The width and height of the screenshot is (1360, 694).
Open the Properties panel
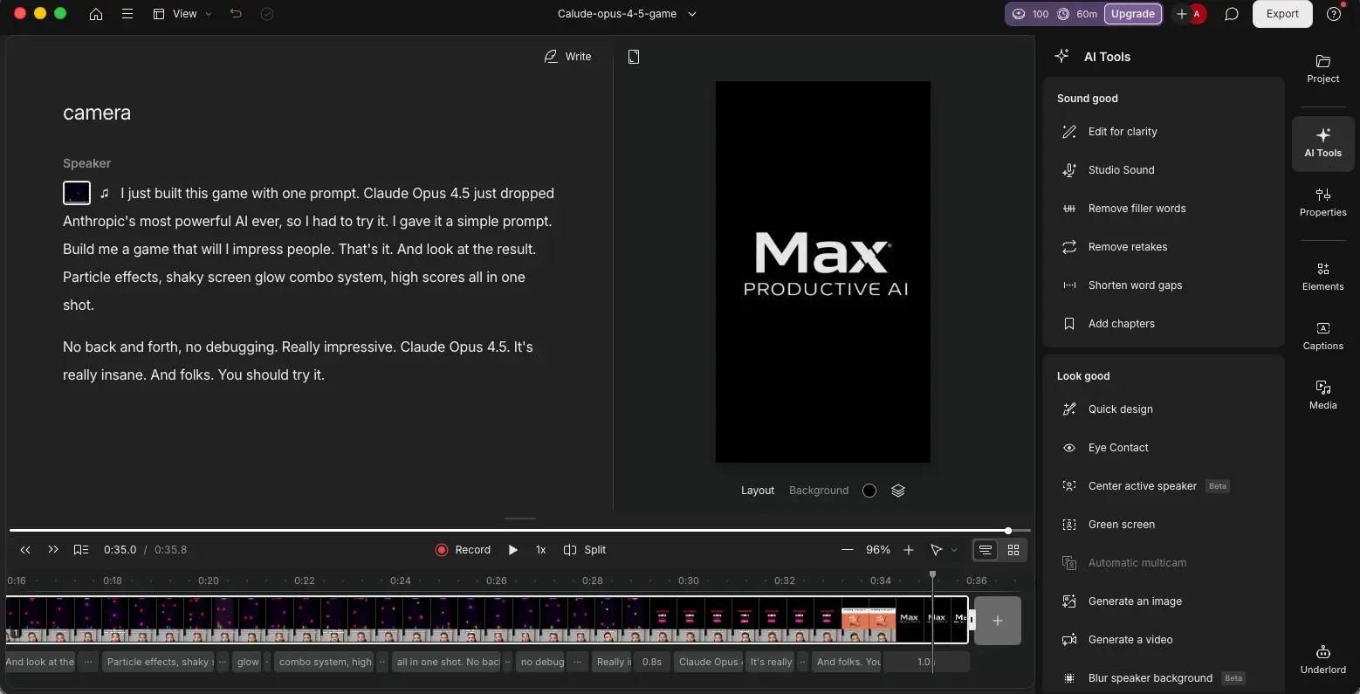(x=1322, y=203)
